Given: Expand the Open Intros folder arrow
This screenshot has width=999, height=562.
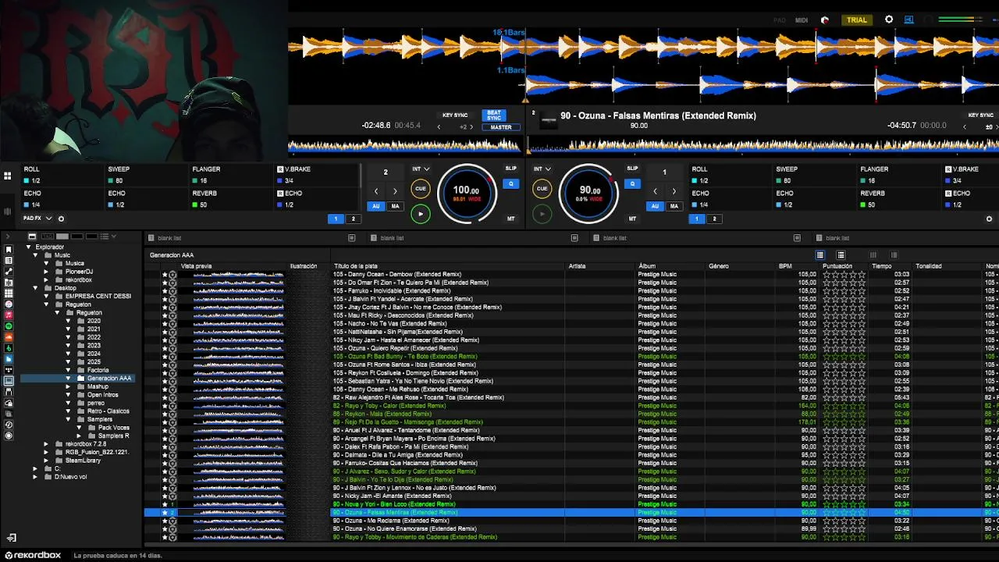Looking at the screenshot, I should (68, 395).
